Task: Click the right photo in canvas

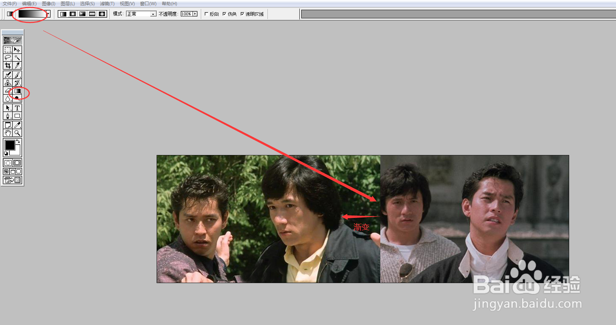Action: click(x=474, y=219)
